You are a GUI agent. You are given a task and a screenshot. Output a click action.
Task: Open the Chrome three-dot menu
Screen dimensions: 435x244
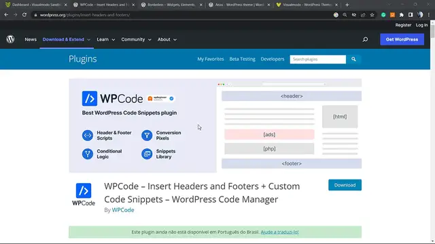429,15
